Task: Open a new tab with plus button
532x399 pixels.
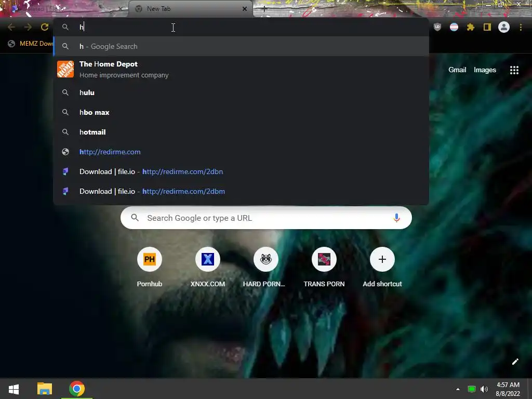Action: tap(264, 9)
